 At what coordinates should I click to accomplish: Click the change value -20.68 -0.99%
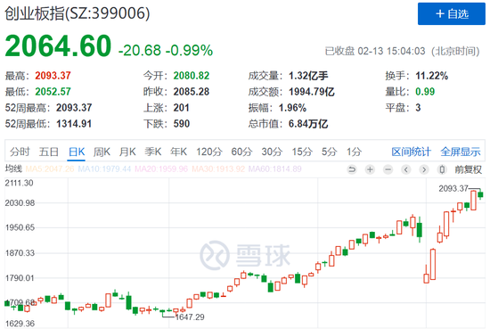click(x=166, y=50)
